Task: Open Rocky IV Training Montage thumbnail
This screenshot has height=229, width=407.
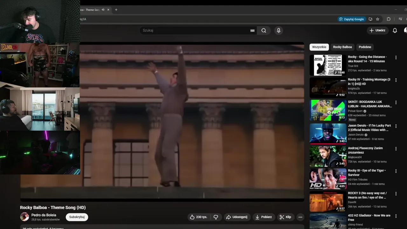Action: coord(328,88)
